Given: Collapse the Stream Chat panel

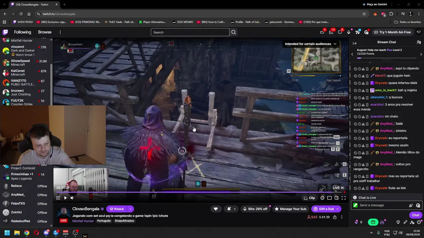Looking at the screenshot, I should 354,43.
